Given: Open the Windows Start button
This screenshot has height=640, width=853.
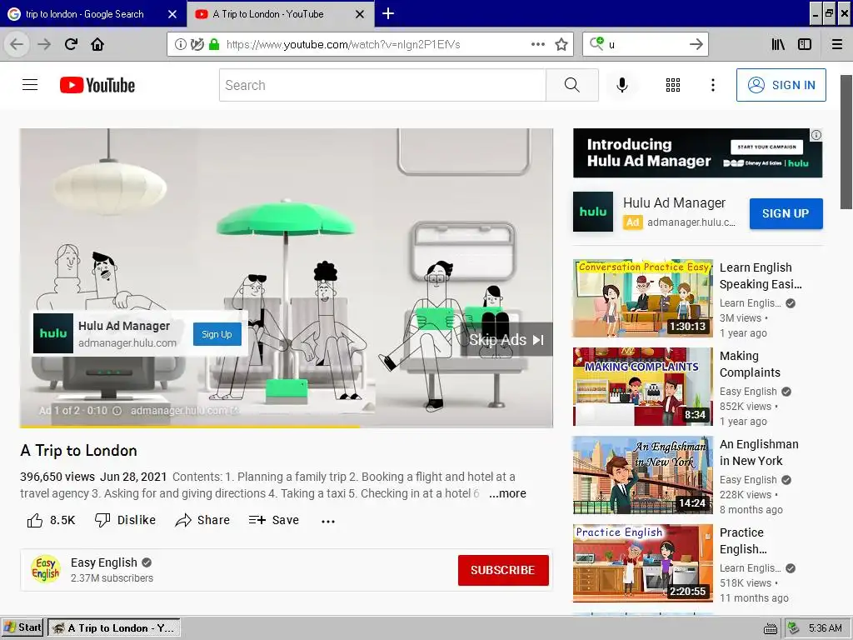Looking at the screenshot, I should (x=22, y=627).
